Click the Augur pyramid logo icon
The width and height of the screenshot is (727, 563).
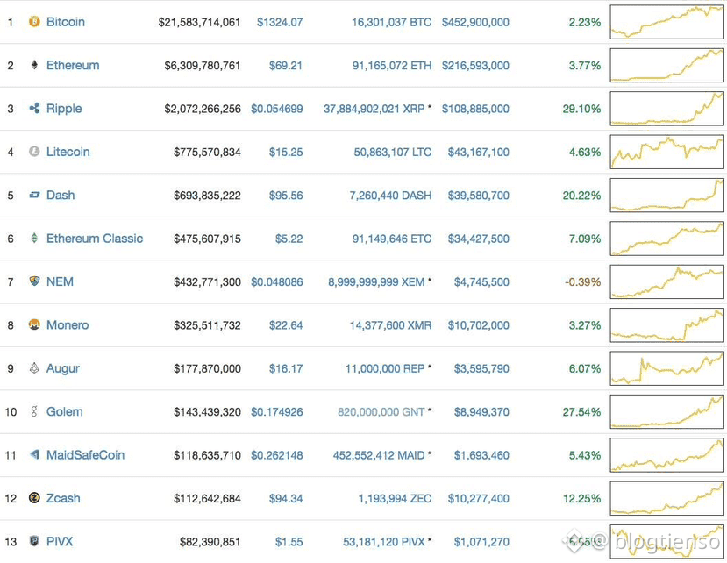coord(34,368)
